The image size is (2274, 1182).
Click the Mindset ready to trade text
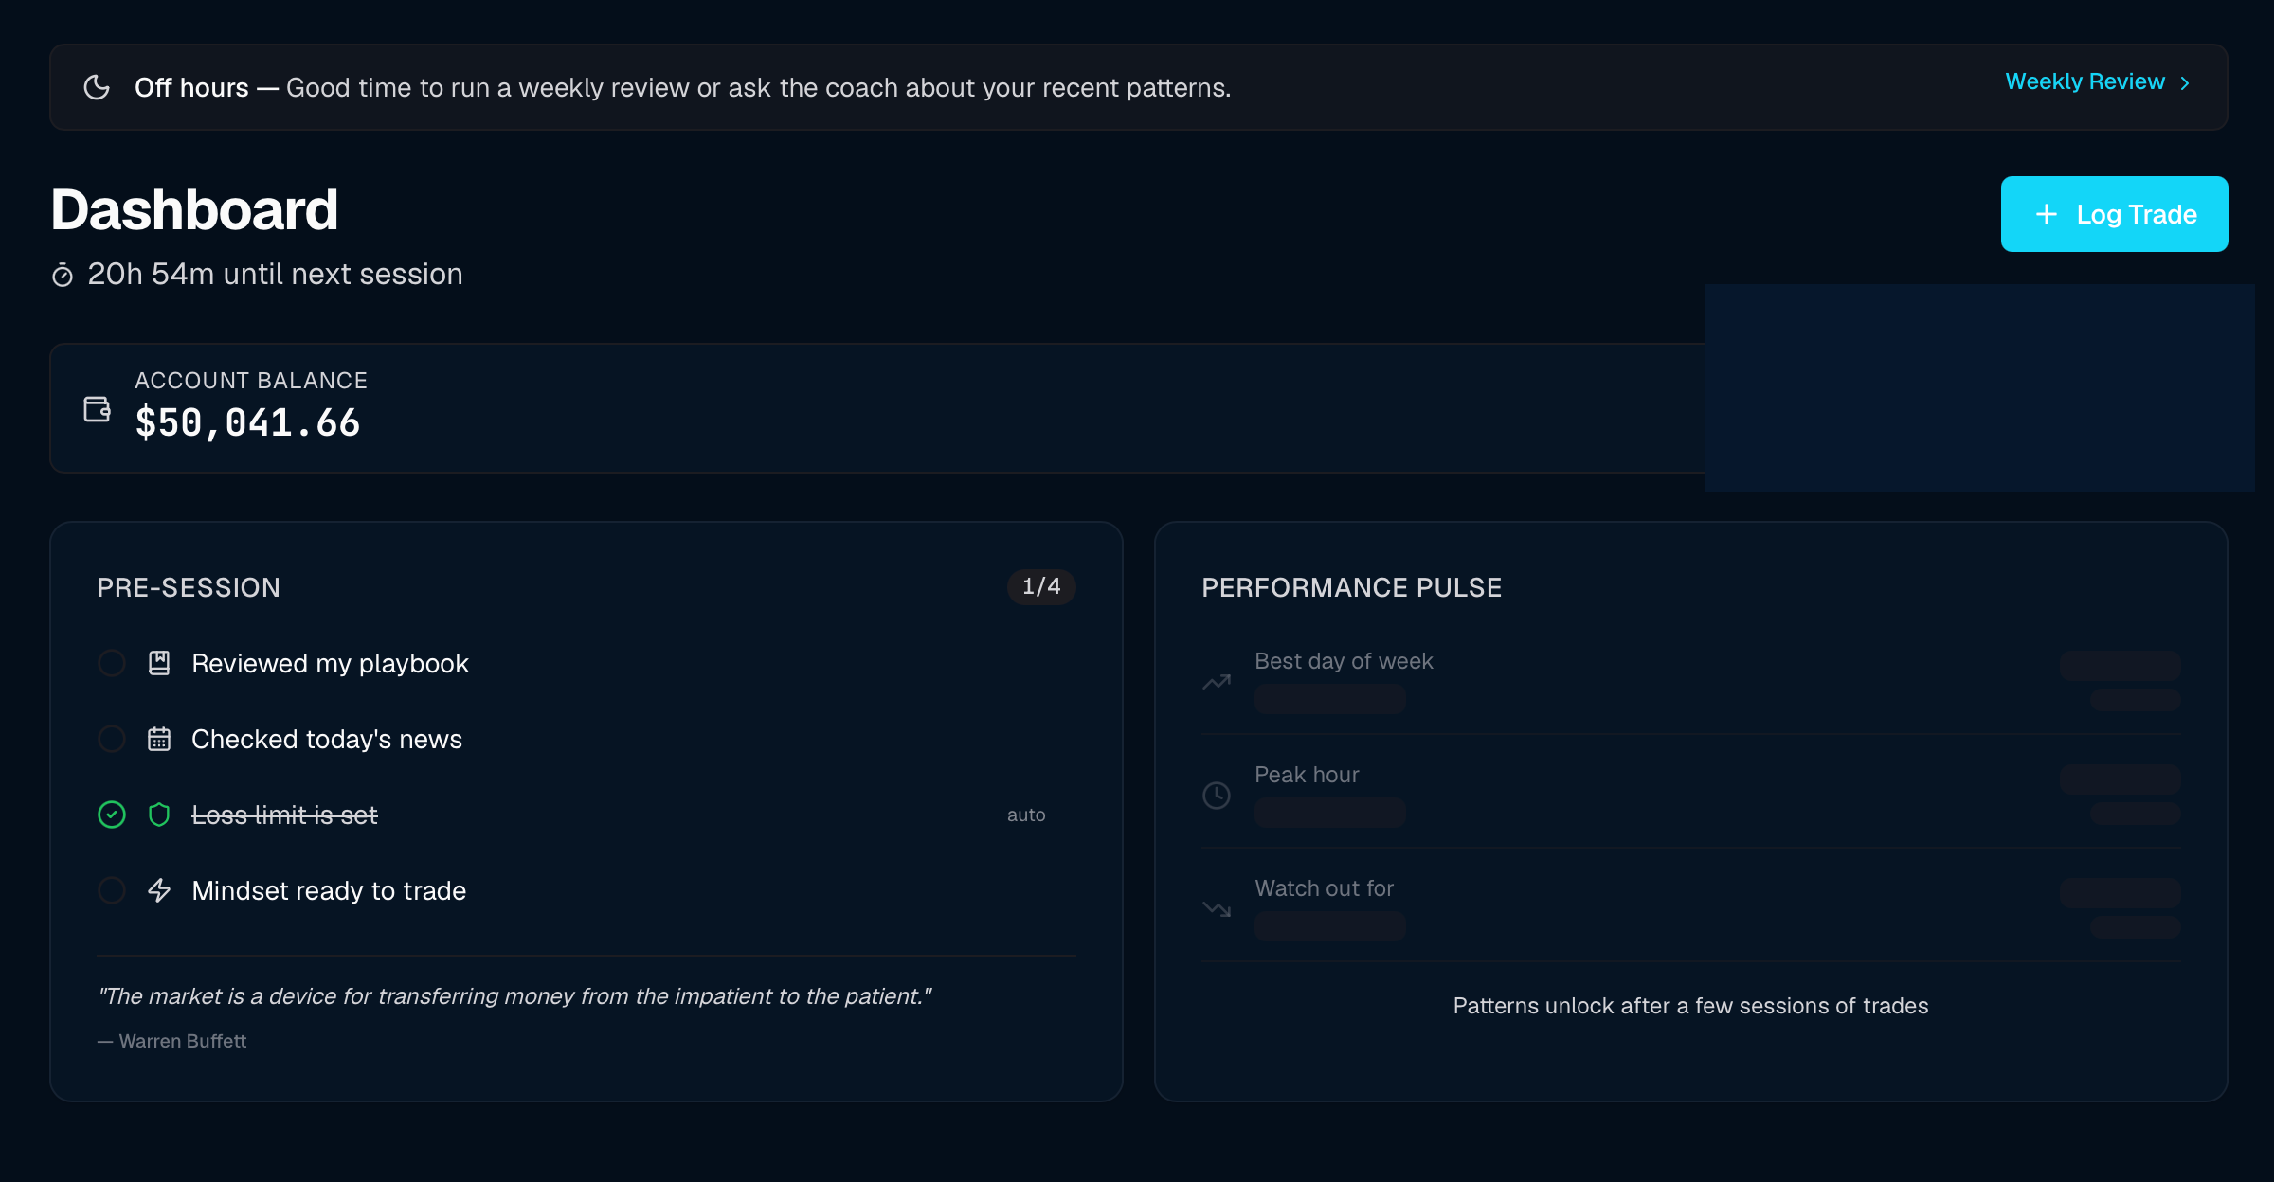(x=329, y=890)
